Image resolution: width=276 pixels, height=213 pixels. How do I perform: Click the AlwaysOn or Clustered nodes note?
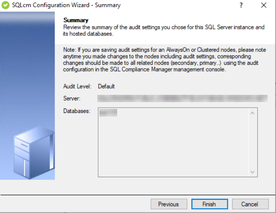(161, 59)
